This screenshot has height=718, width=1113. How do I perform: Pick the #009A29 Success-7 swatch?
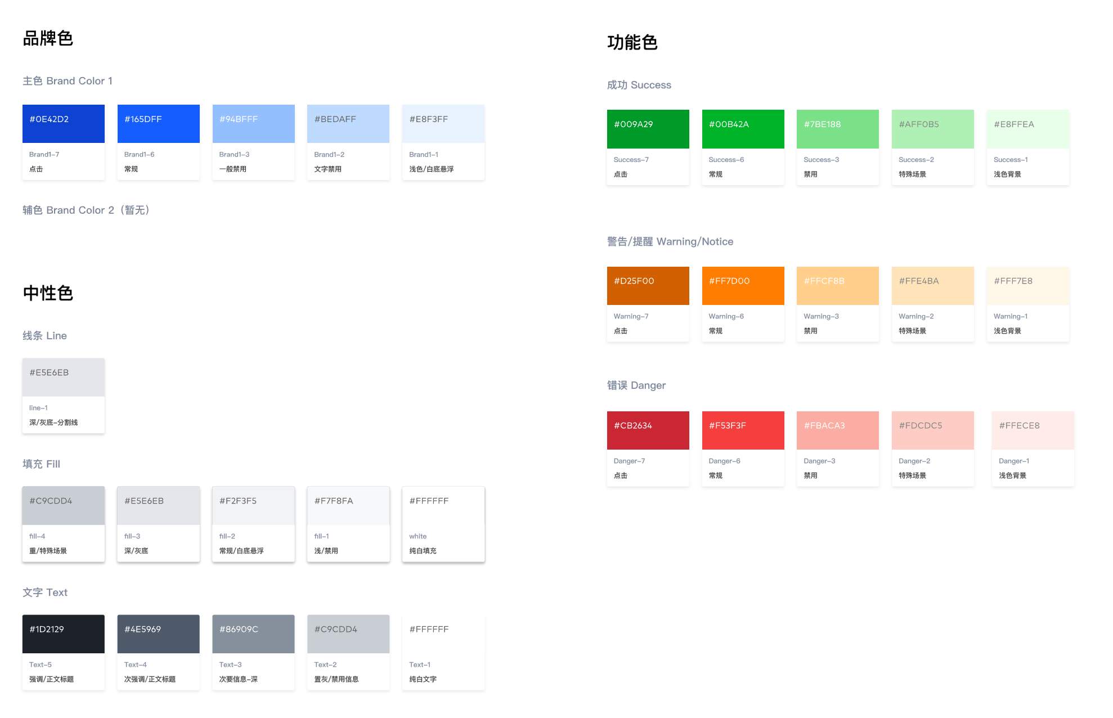point(648,129)
